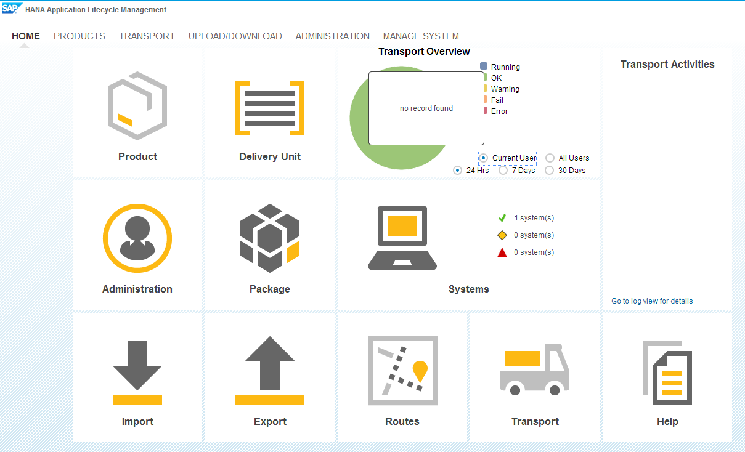745x452 pixels.
Task: Click the Fail legend orange swatch
Action: pyautogui.click(x=485, y=100)
